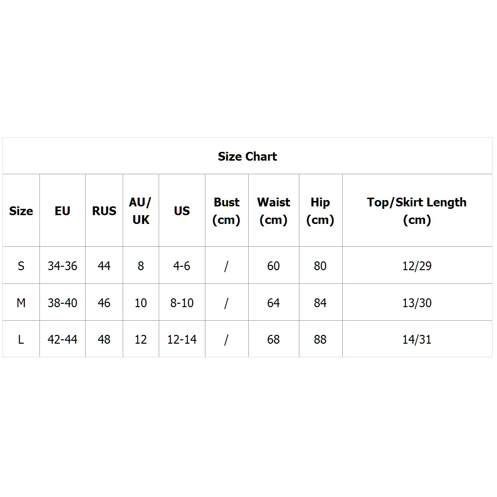Click the hip value 88 cell
This screenshot has height=497, width=497.
click(x=320, y=339)
